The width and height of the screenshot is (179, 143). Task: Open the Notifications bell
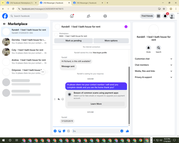coord(165,16)
